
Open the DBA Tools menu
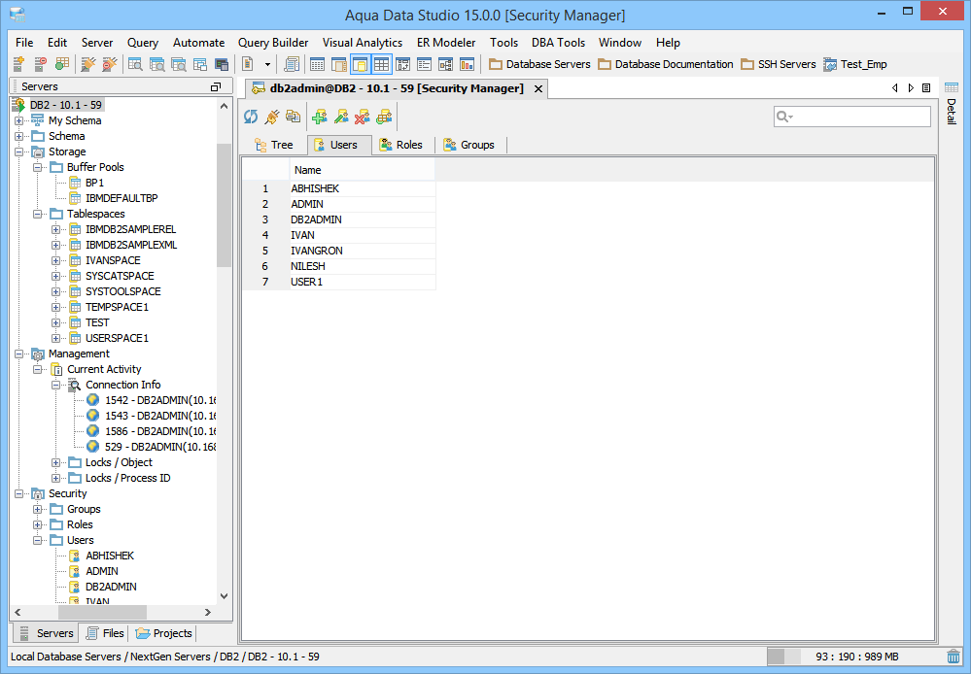click(558, 43)
